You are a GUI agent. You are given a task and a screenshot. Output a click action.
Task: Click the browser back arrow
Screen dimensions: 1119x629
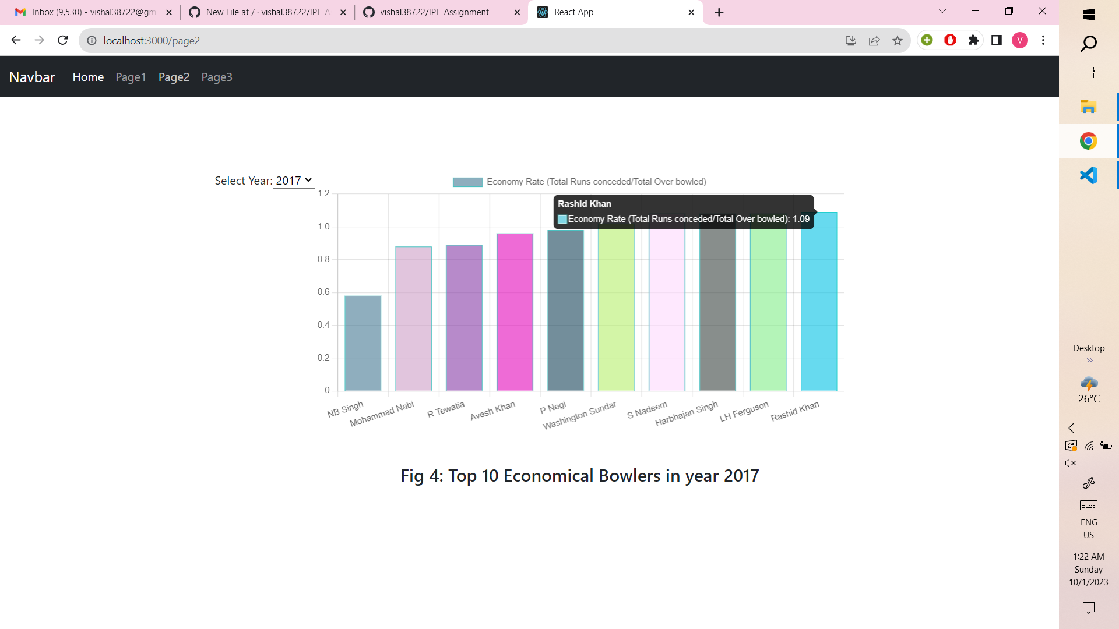tap(16, 40)
